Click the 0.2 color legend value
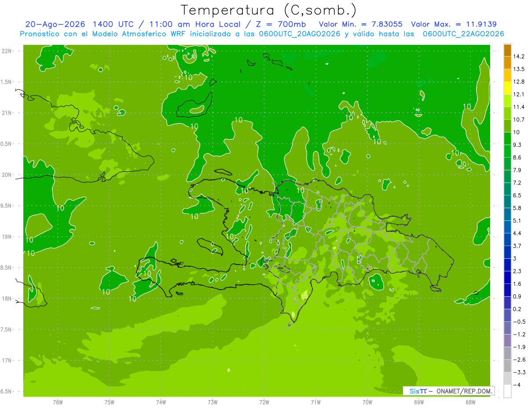 (x=517, y=309)
